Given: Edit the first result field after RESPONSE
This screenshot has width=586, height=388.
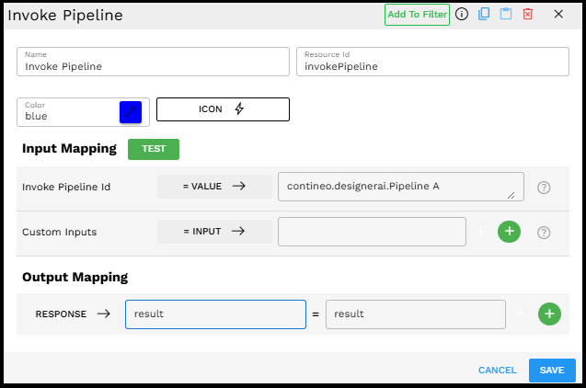Looking at the screenshot, I should coord(215,314).
